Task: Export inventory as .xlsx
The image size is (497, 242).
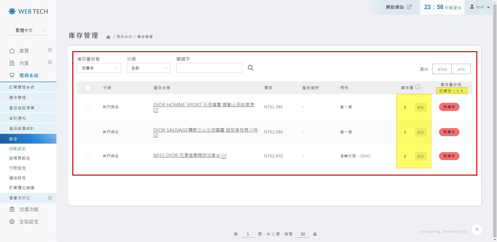Action: [442, 69]
